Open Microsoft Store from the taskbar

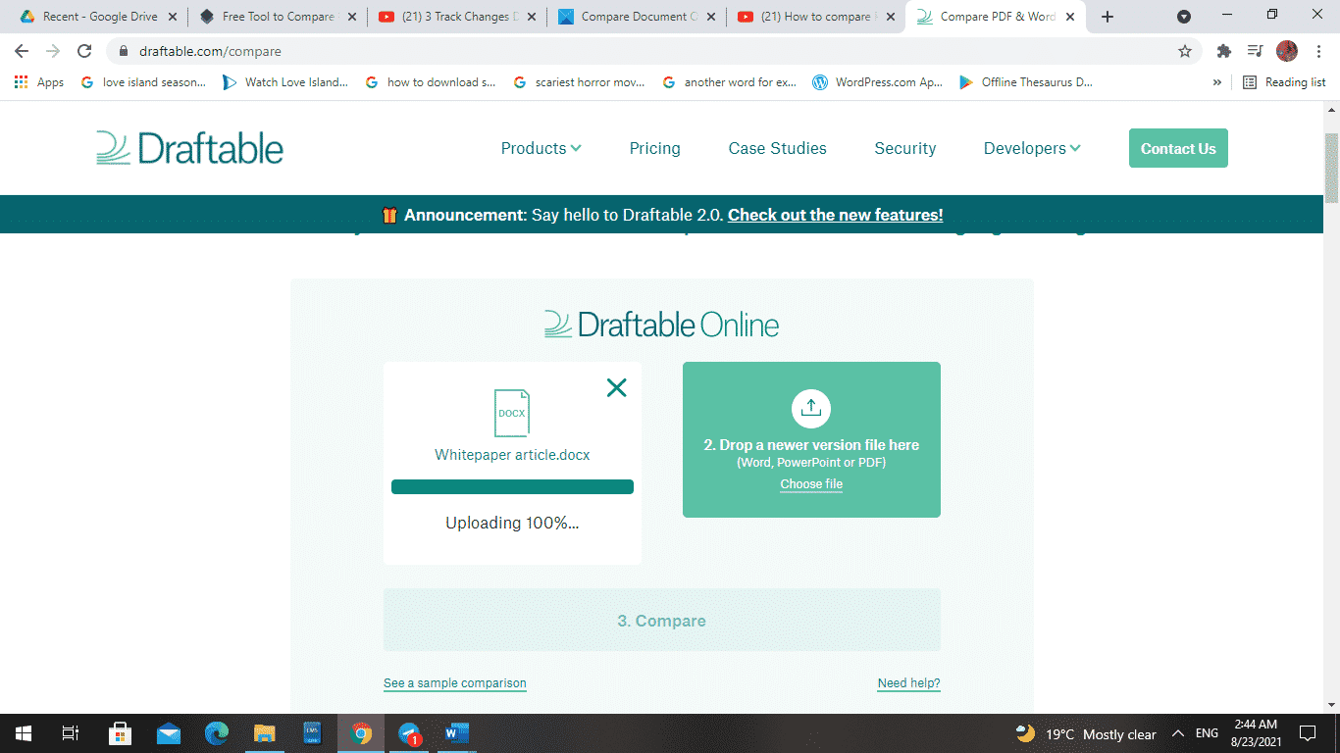click(120, 732)
